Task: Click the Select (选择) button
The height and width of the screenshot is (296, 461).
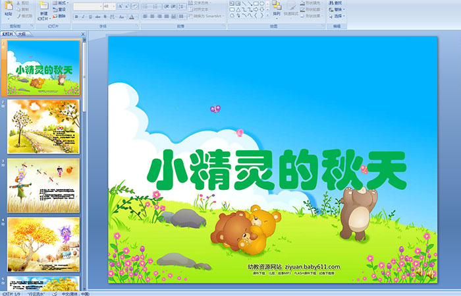Action: coord(337,16)
